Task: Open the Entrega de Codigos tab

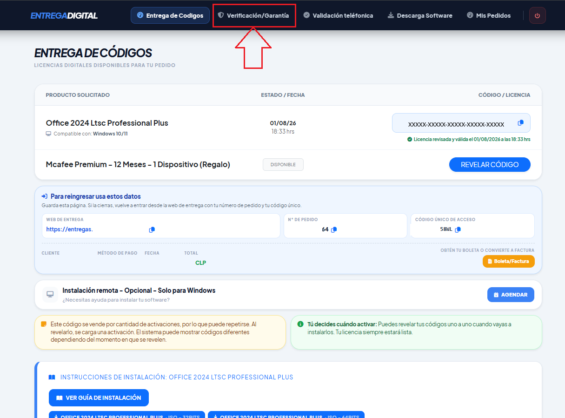Action: (170, 15)
